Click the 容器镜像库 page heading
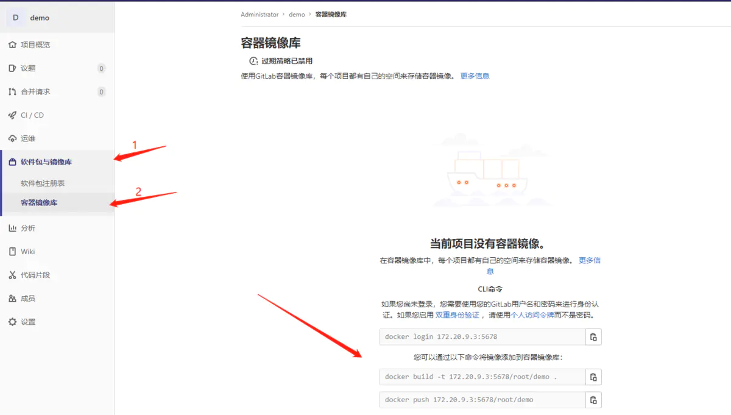 point(270,43)
